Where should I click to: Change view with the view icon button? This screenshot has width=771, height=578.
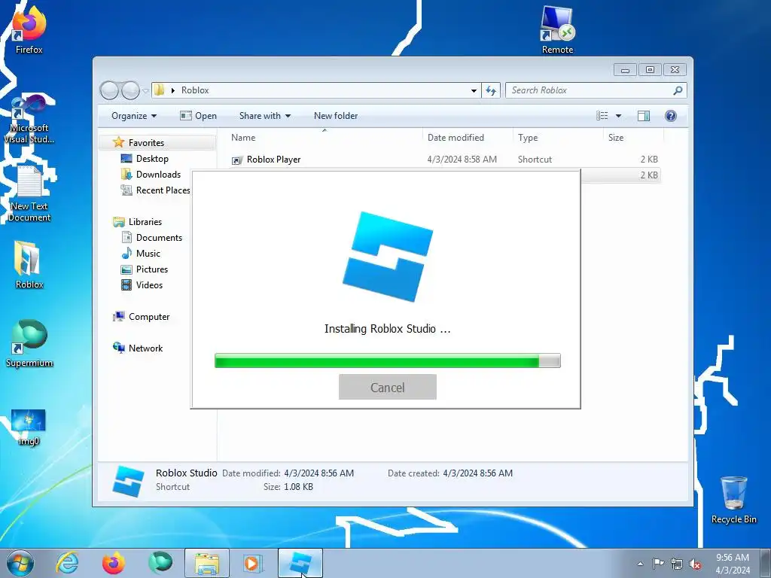point(602,116)
